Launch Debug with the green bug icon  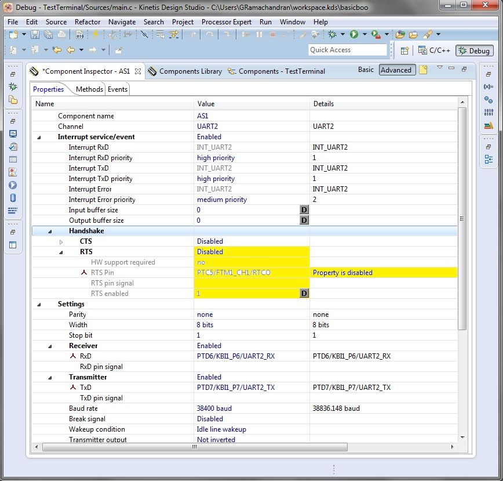[333, 34]
